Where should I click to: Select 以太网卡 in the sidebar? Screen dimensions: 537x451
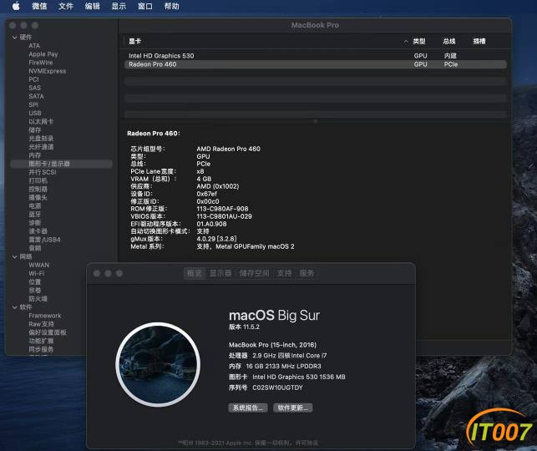pyautogui.click(x=41, y=122)
